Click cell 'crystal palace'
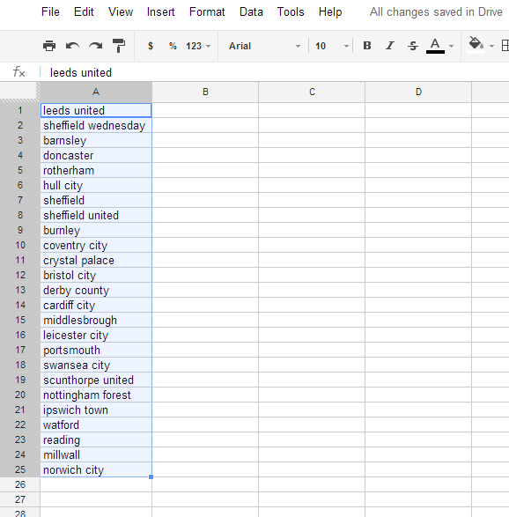 (x=96, y=260)
